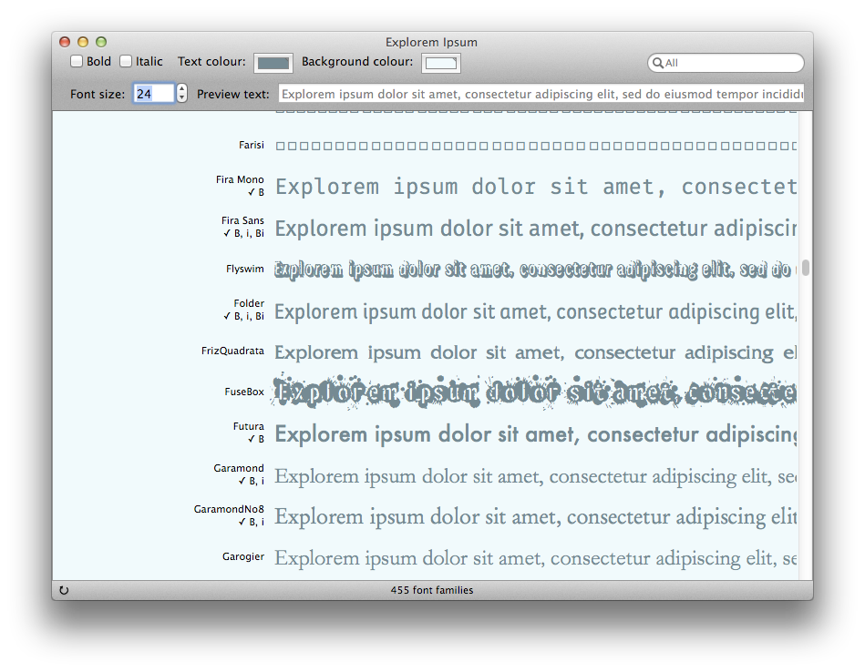Click the vertical scrollbar thumb
The image size is (865, 672).
(x=806, y=268)
